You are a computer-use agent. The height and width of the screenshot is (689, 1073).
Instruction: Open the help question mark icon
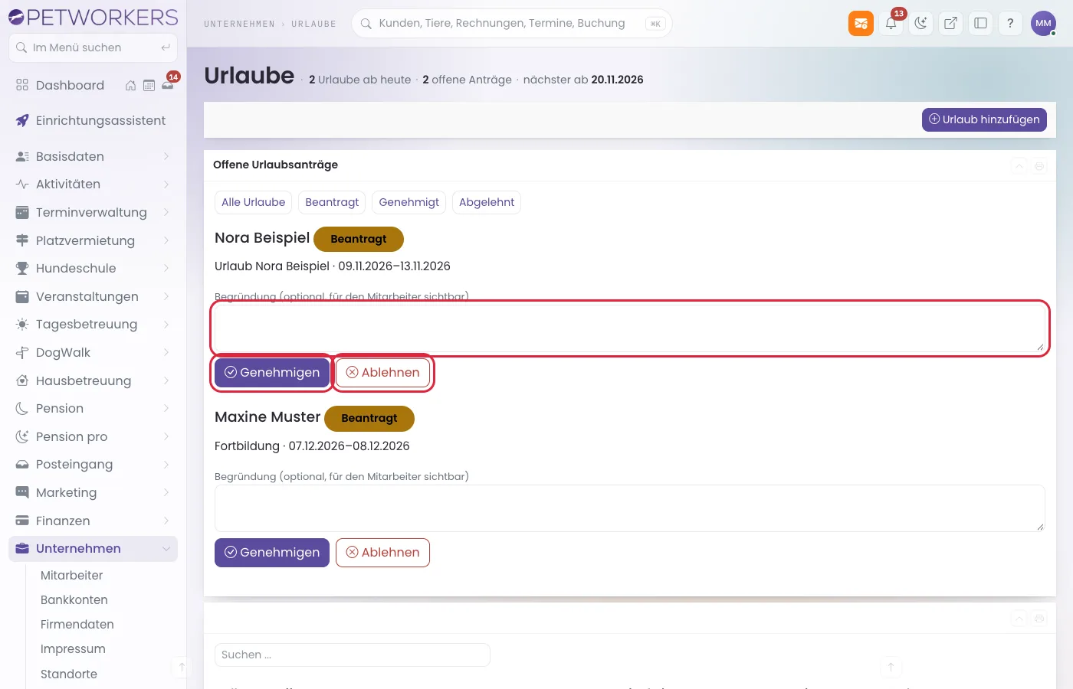1010,23
